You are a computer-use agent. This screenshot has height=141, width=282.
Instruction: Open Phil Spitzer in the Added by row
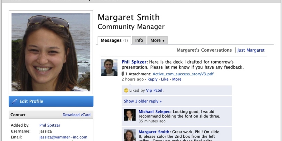click(x=50, y=125)
